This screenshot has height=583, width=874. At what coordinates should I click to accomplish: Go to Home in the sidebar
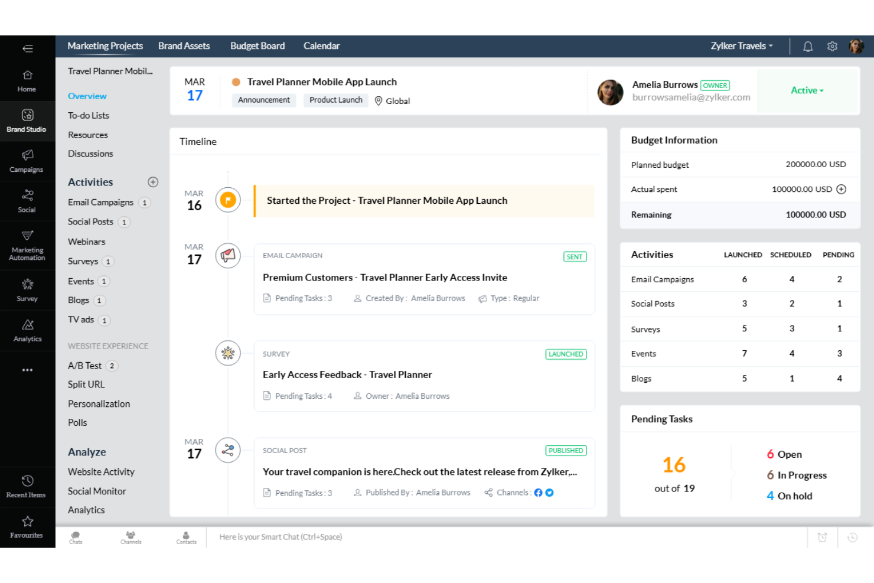coord(27,80)
